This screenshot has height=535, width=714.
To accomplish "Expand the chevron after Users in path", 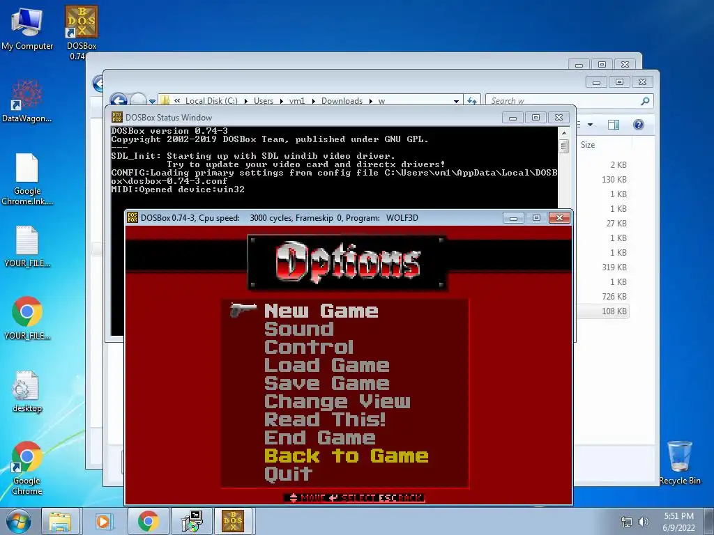I will click(282, 101).
